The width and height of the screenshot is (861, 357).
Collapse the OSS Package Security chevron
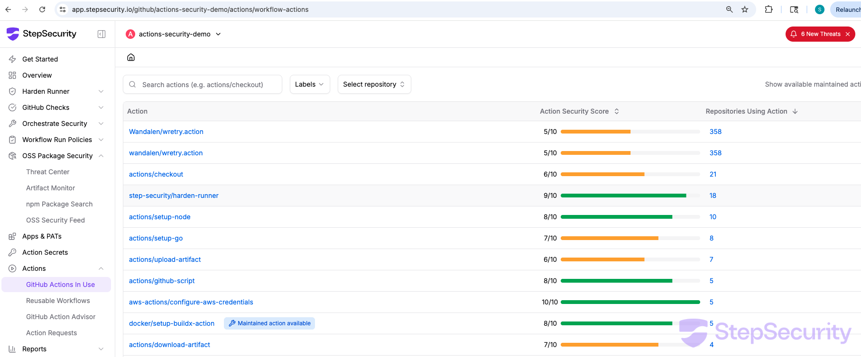(x=101, y=156)
